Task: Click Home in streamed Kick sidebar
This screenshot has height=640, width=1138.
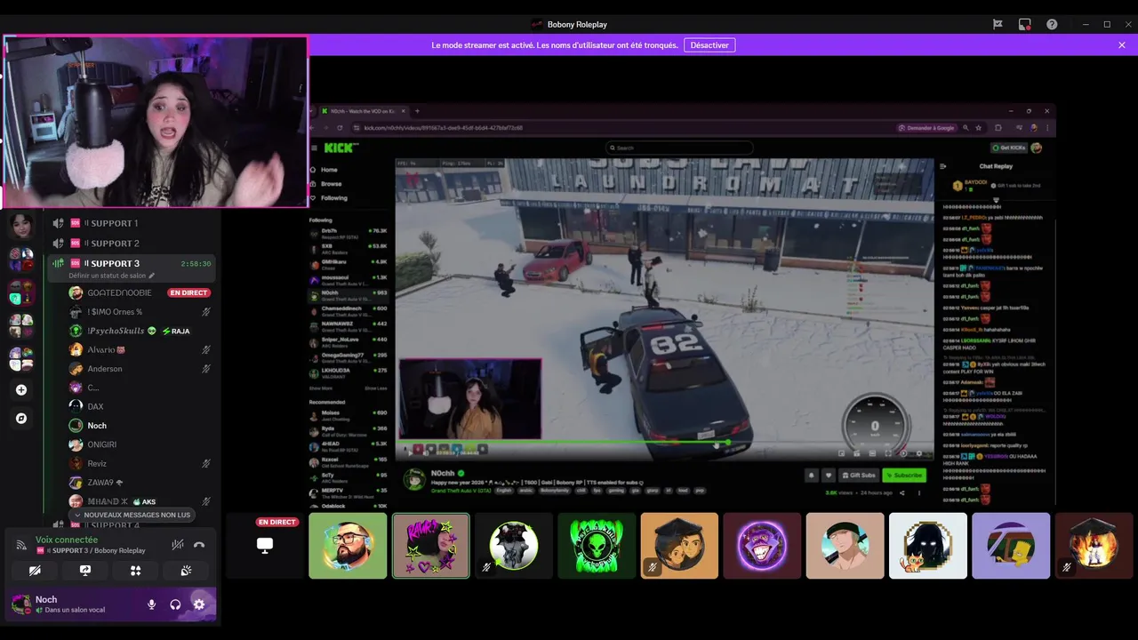Action: point(329,170)
